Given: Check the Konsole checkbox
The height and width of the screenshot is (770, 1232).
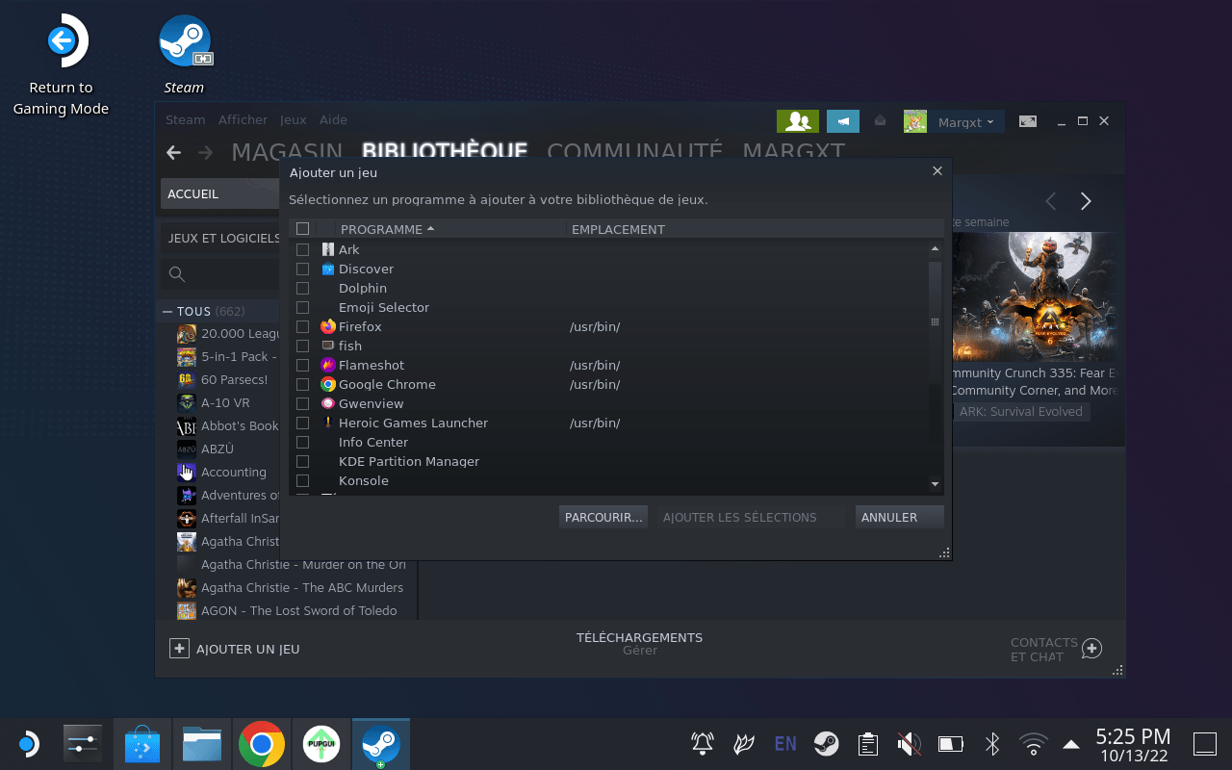Looking at the screenshot, I should 302,480.
